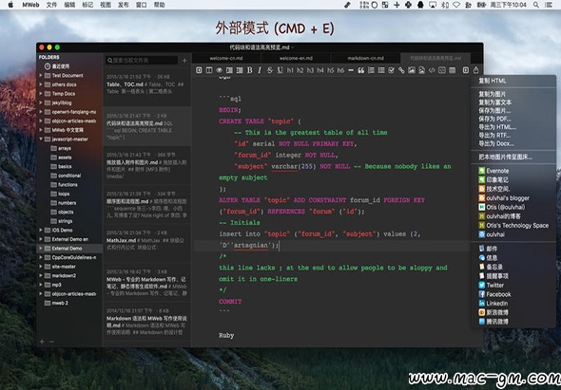561x390 pixels.
Task: Share via 邮件 in share menu
Action: click(513, 249)
